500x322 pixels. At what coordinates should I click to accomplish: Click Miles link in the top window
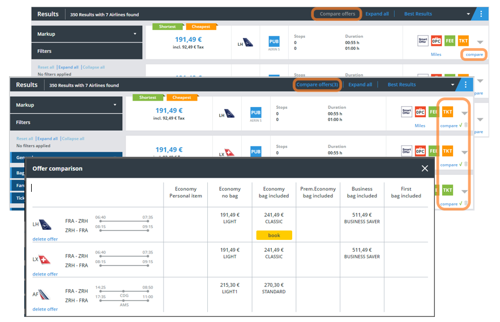(435, 55)
